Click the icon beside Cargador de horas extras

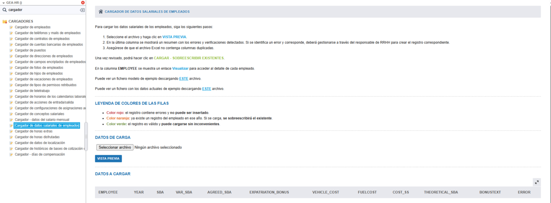click(11, 131)
